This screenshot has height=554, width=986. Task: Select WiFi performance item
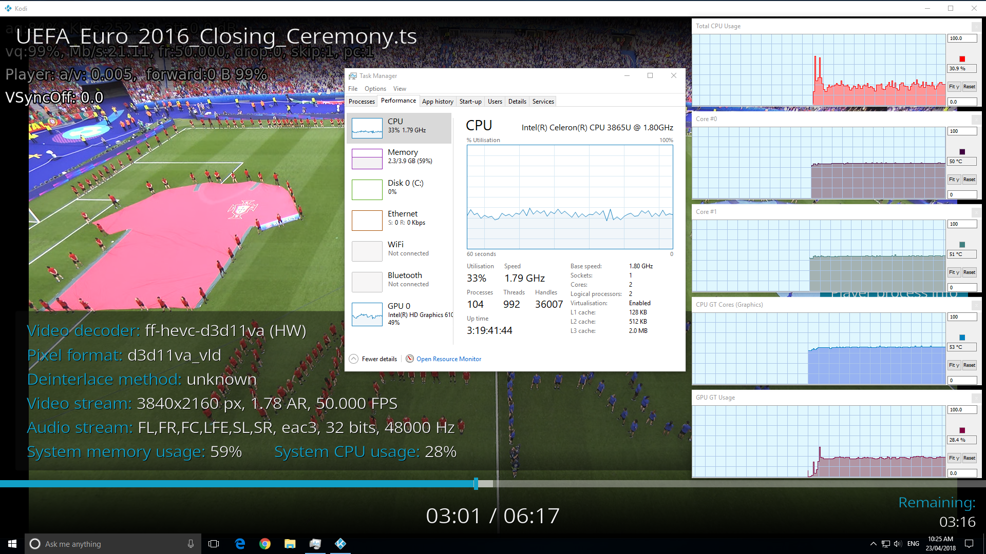[x=400, y=251]
